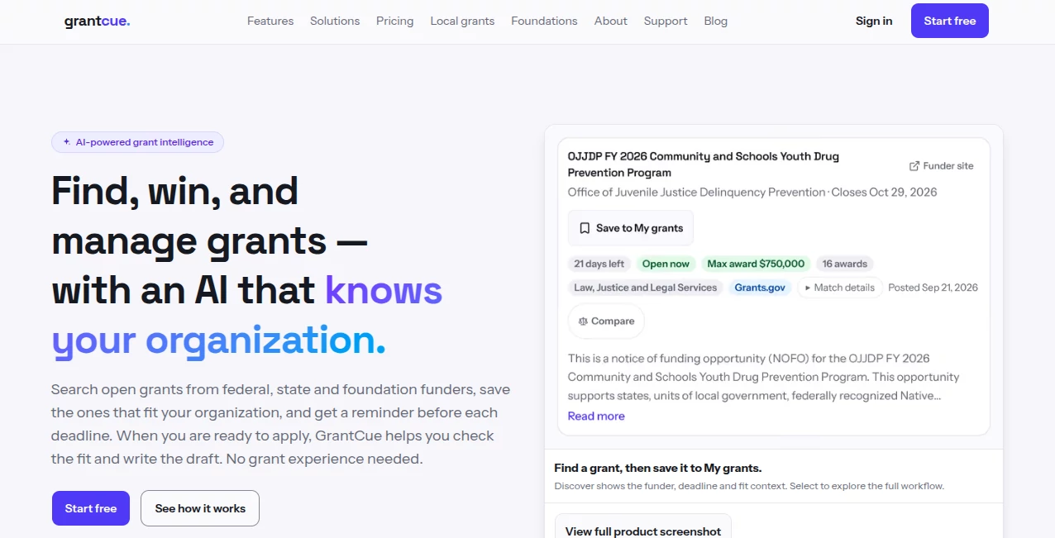Click the 21 days left tag

pyautogui.click(x=599, y=264)
